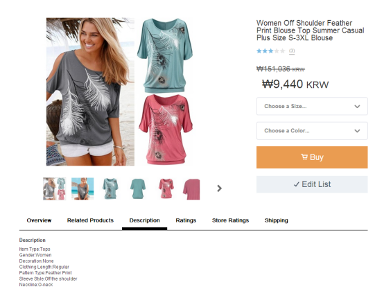384x291 pixels.
Task: Select the beach model thumbnail
Action: [82, 188]
